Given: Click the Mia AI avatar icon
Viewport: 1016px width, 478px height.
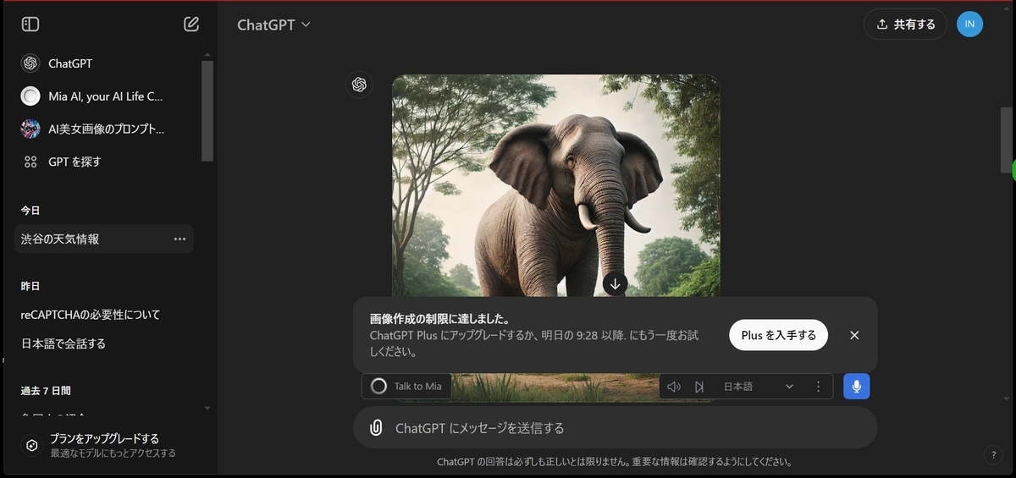Looking at the screenshot, I should [30, 96].
